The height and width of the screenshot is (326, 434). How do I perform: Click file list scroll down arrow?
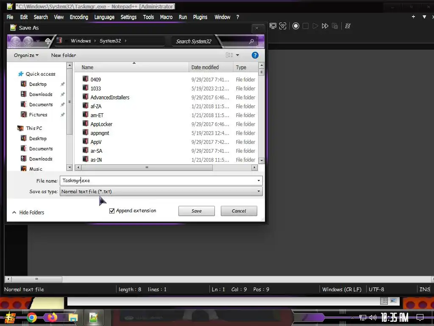tap(261, 160)
